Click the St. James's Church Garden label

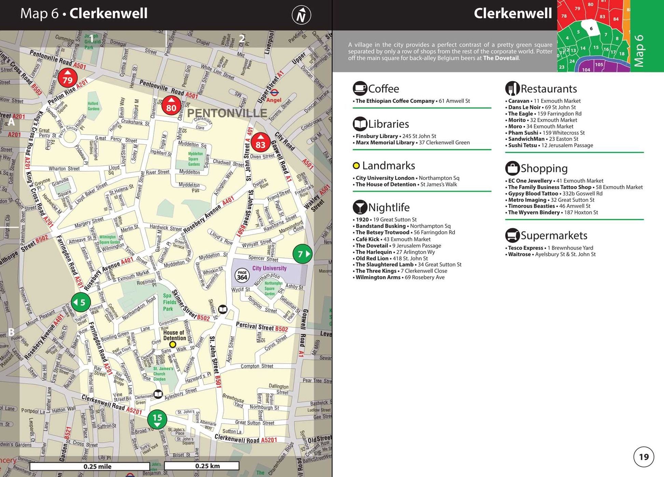click(163, 374)
